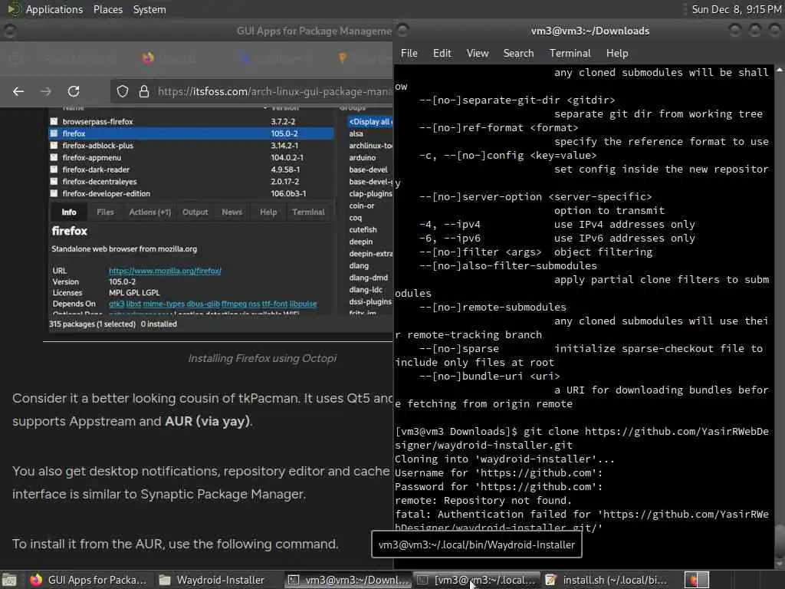Open the terminal File menu
785x589 pixels.
click(409, 53)
